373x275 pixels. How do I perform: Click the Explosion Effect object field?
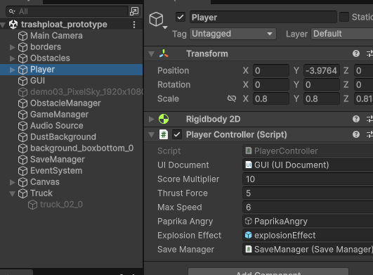pos(308,235)
